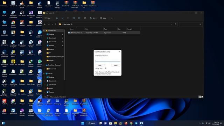Click Submit button in CrackMe dialog
The image size is (224, 126).
pyautogui.click(x=115, y=65)
